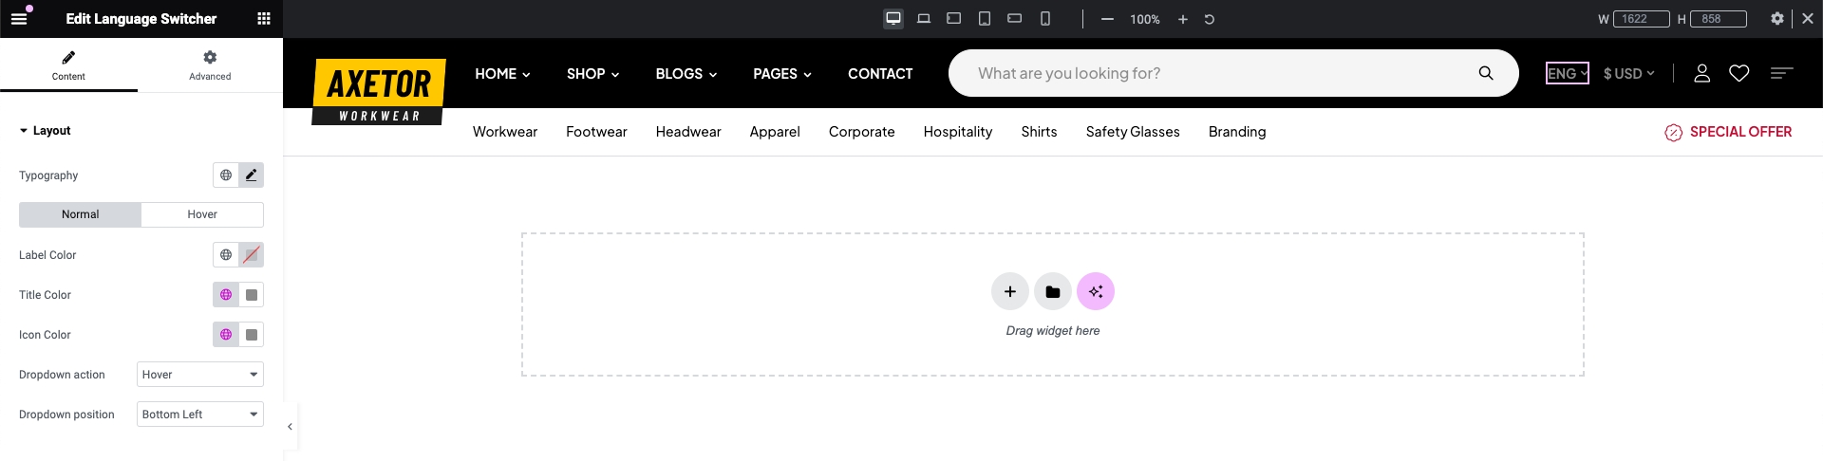
Task: Open the Dropdown position select box
Action: (199, 415)
